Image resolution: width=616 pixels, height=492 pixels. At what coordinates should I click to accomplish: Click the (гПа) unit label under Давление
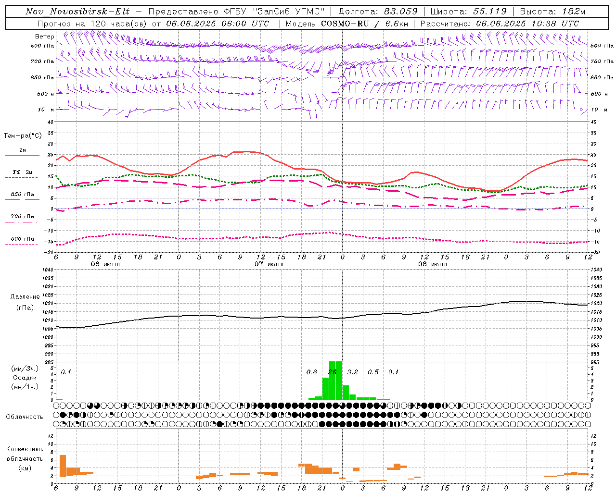(25, 308)
